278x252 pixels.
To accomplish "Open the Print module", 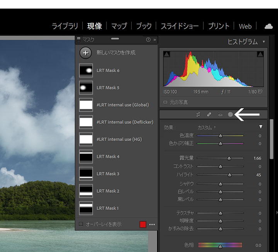I will pyautogui.click(x=219, y=26).
